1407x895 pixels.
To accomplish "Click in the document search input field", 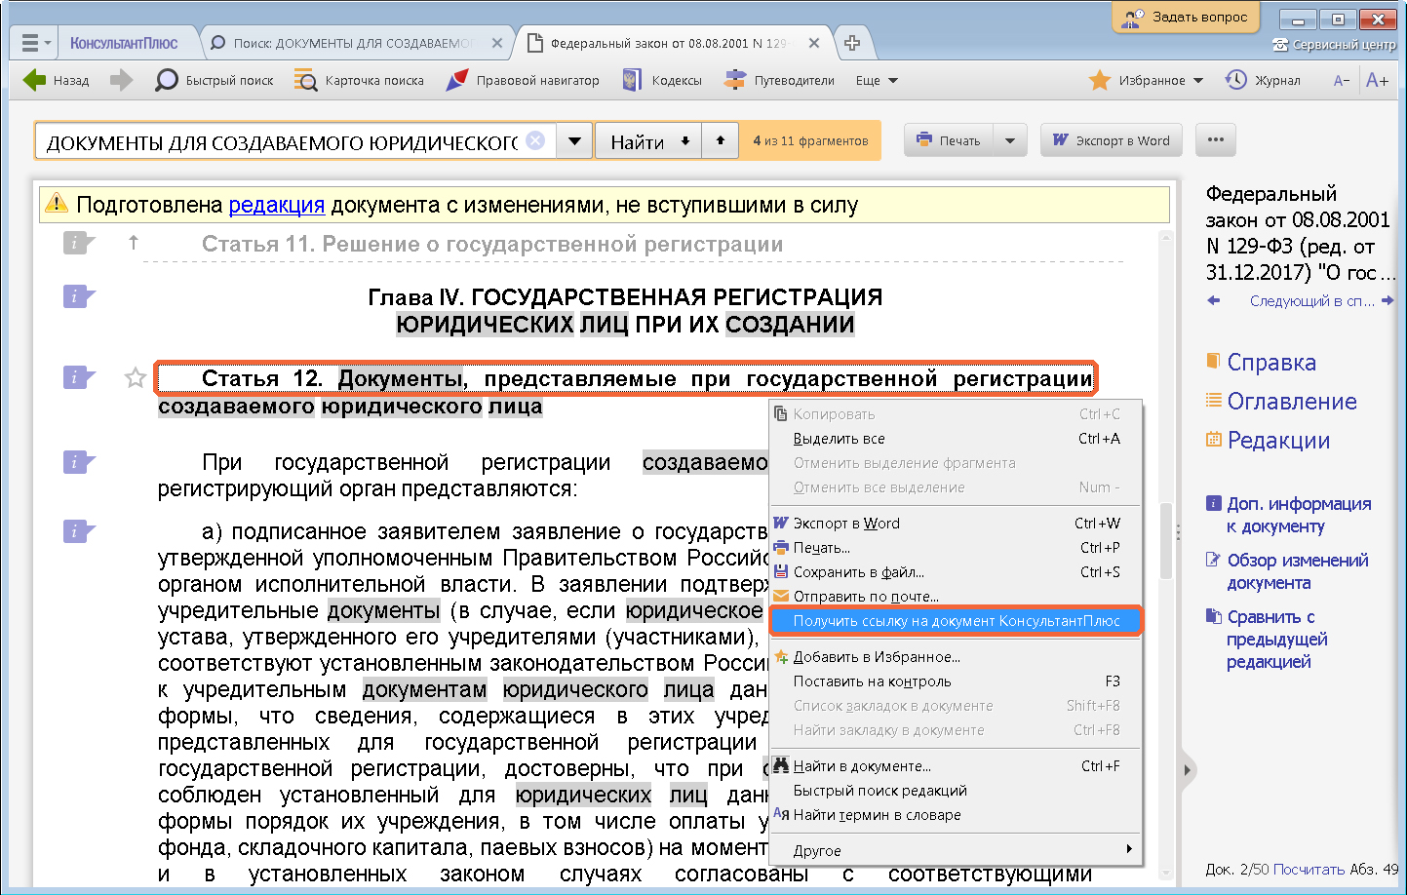I will [283, 141].
